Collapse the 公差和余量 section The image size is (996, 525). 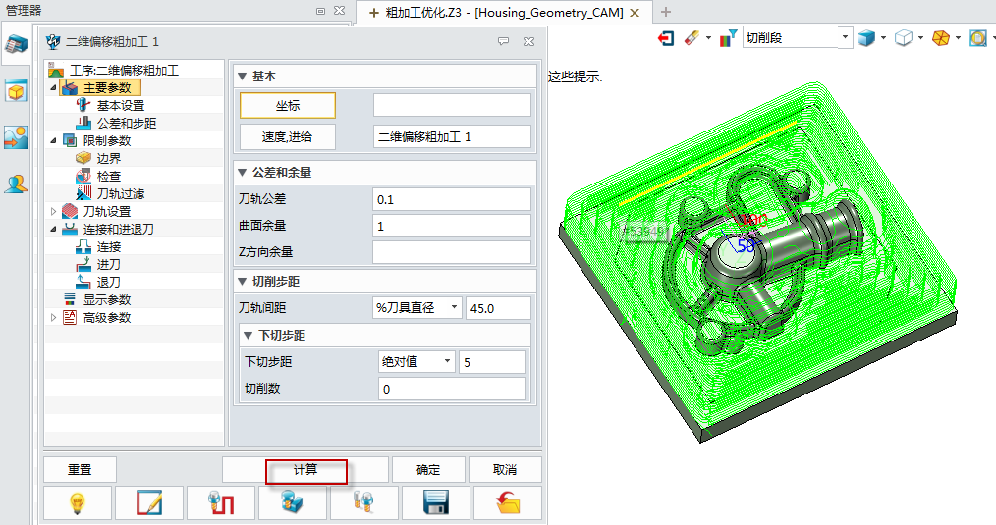(244, 172)
